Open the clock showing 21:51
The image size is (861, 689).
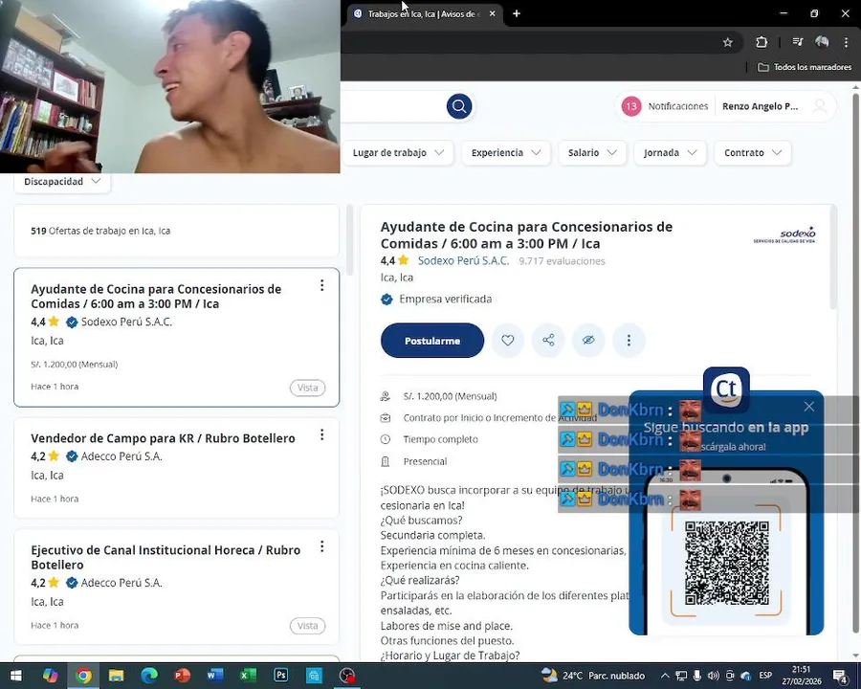coord(802,676)
